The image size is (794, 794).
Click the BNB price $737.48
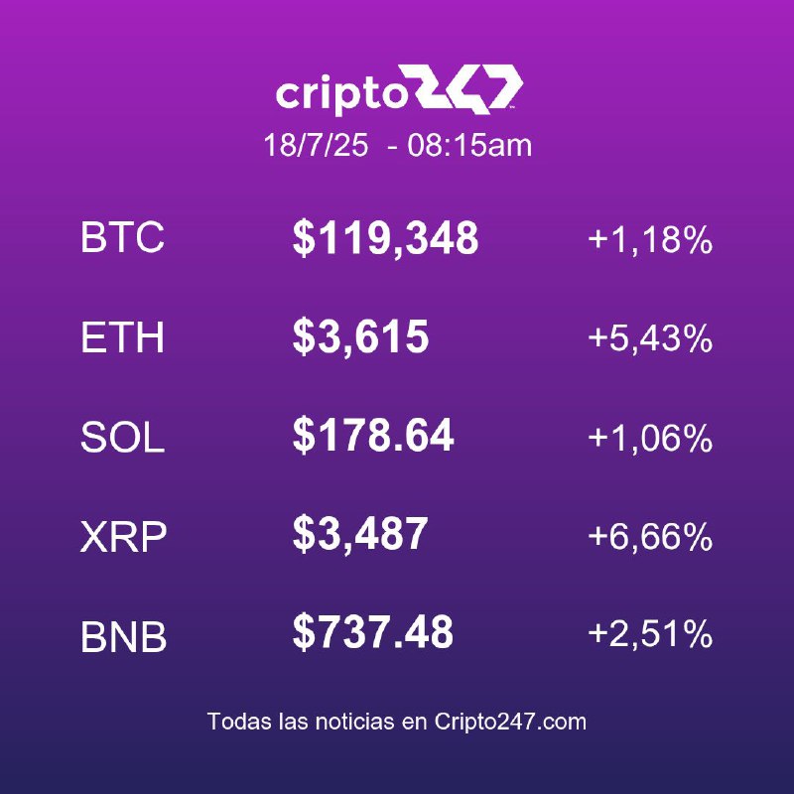click(373, 632)
